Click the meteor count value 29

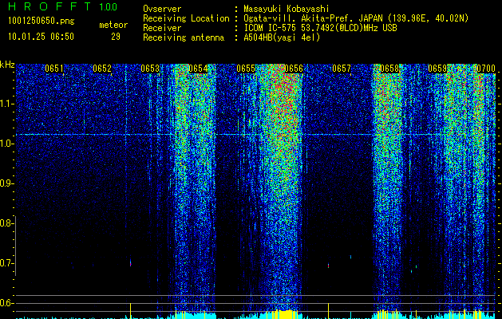[116, 37]
